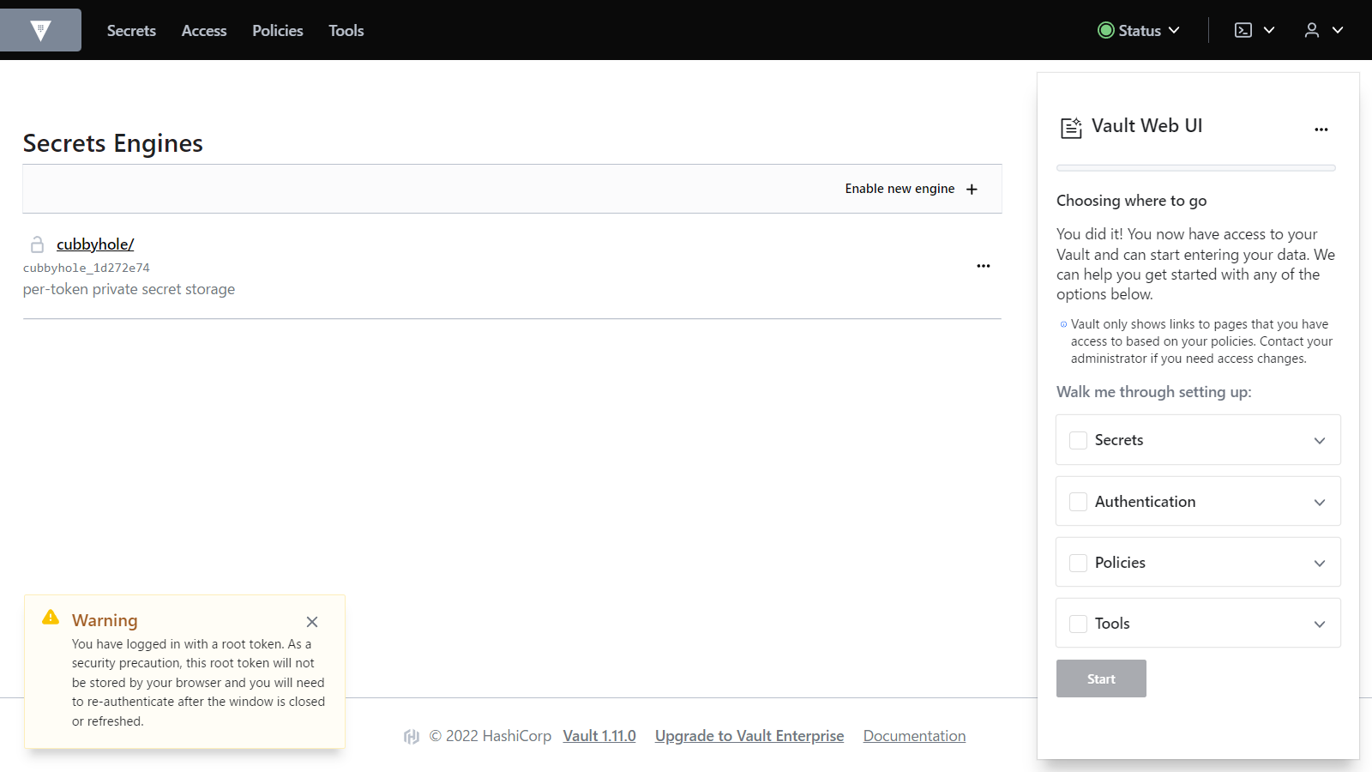This screenshot has height=772, width=1372.
Task: Dismiss the root token warning
Action: click(312, 622)
